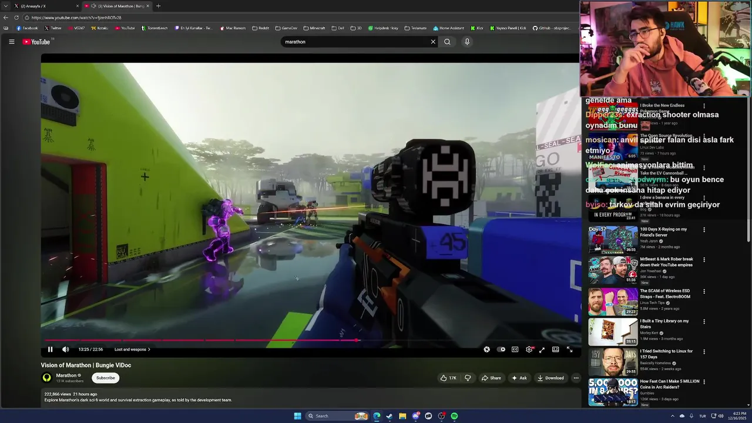Open the taskbar volume control
The height and width of the screenshot is (423, 752).
coord(720,416)
